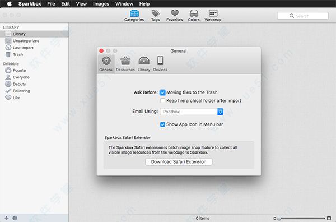The image size is (336, 222).
Task: Click the plus add button at sidebar bottom
Action: coord(7,218)
